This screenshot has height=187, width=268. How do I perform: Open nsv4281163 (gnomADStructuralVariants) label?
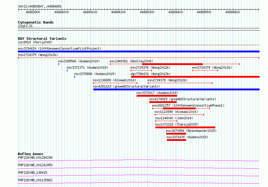126,86
